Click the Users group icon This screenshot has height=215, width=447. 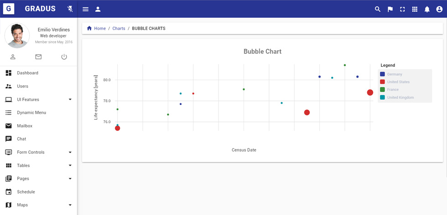tap(9, 86)
